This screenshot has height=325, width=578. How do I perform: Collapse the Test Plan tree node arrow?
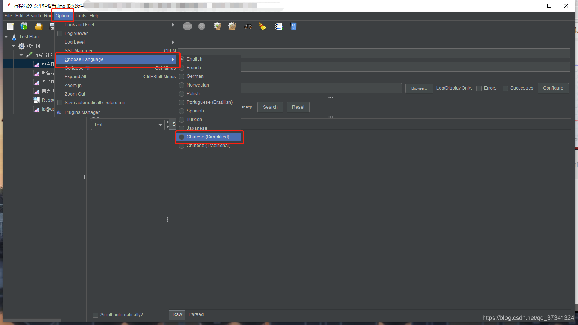(x=6, y=37)
